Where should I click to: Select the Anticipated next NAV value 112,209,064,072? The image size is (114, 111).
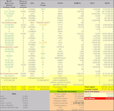pos(43,80)
